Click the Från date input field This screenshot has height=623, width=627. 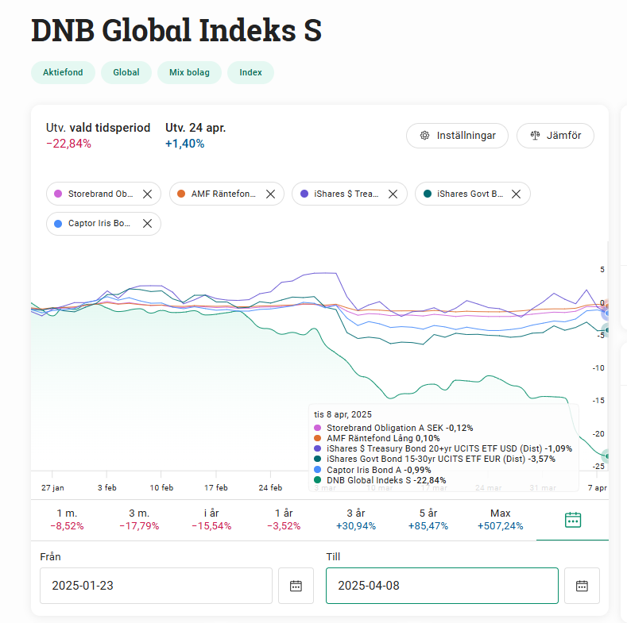pyautogui.click(x=156, y=586)
